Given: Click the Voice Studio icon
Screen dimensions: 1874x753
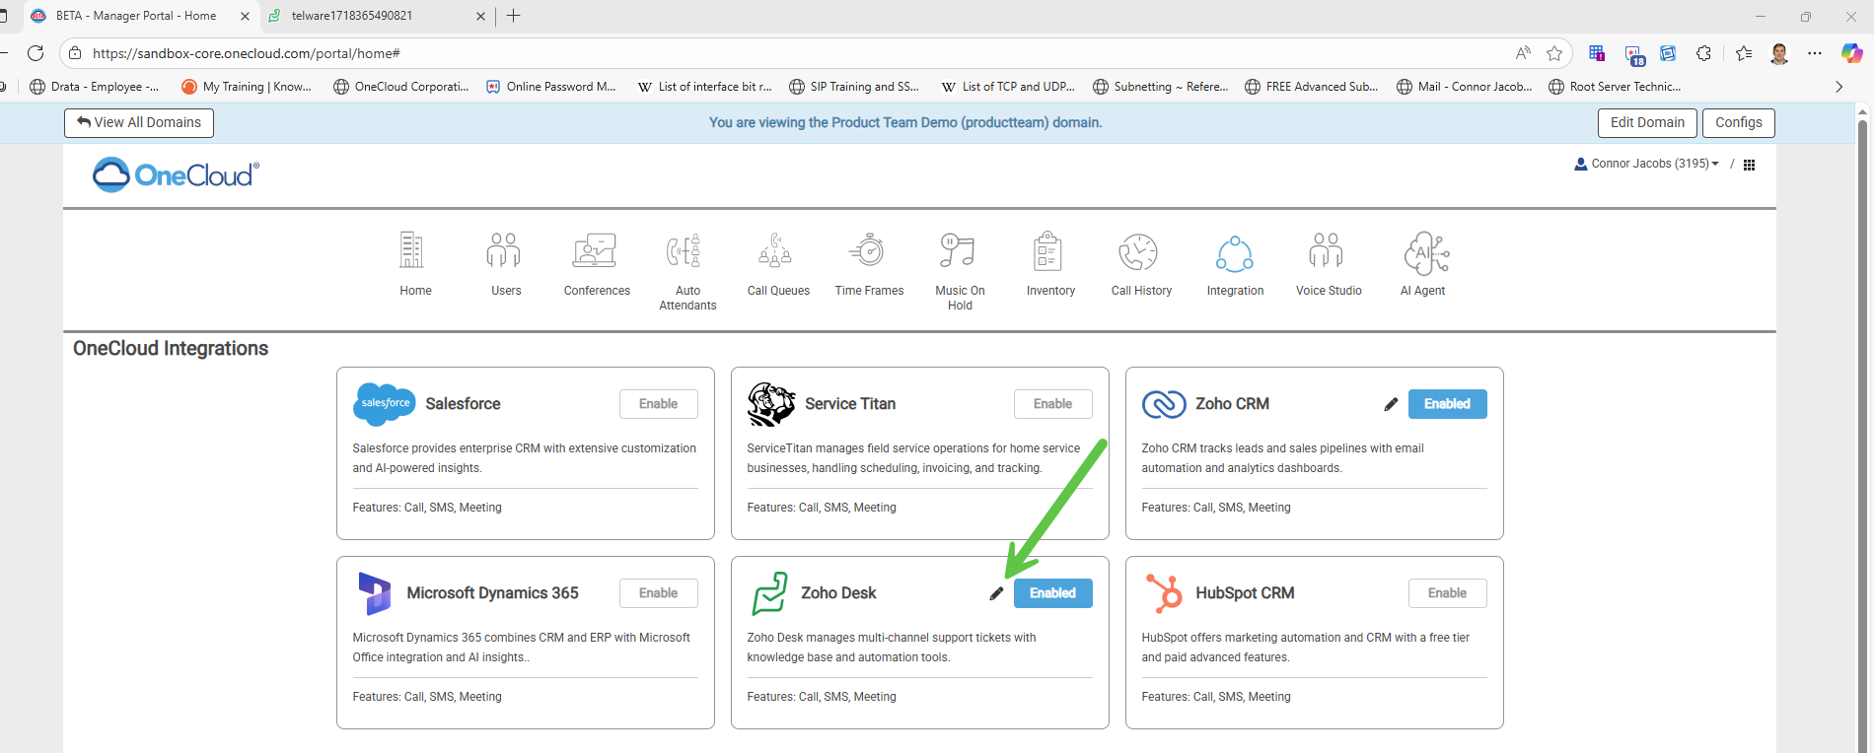Looking at the screenshot, I should 1328,252.
